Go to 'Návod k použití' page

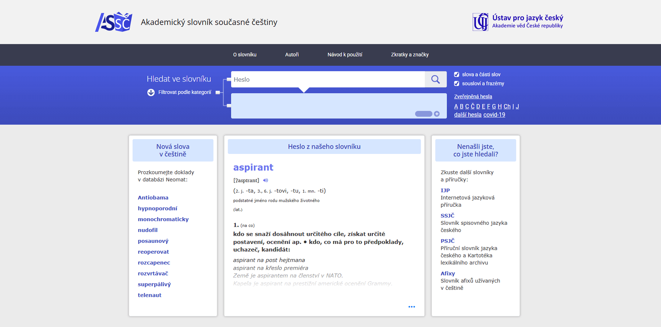(345, 55)
